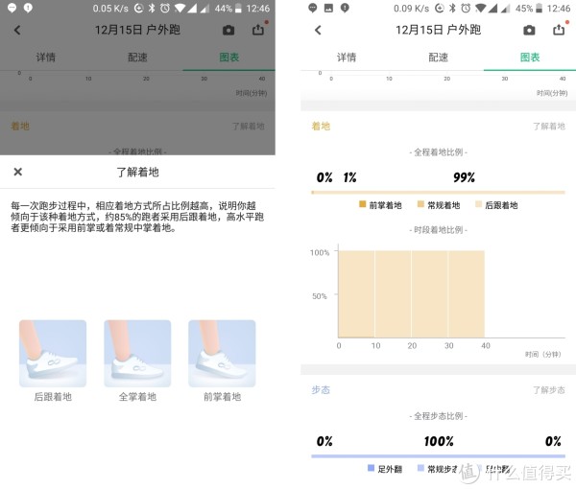Tap 后跟着地 legend swatch

click(479, 204)
